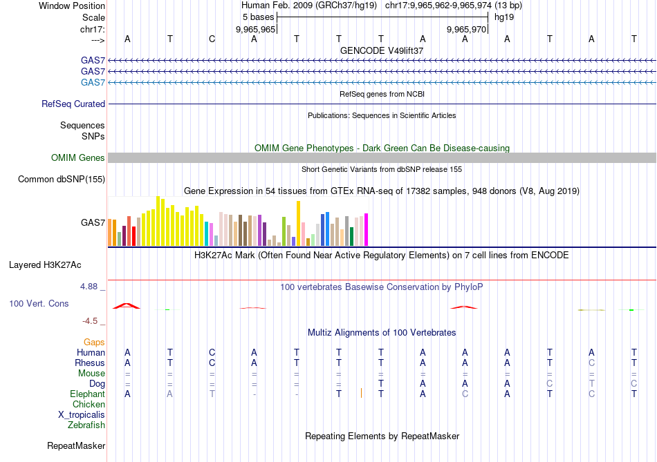This screenshot has width=657, height=462.
Task: Click the orange insertion tick in Elephant row
Action: click(x=361, y=393)
